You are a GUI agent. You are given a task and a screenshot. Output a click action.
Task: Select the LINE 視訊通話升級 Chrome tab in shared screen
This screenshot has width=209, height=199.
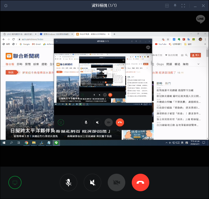[20, 34]
